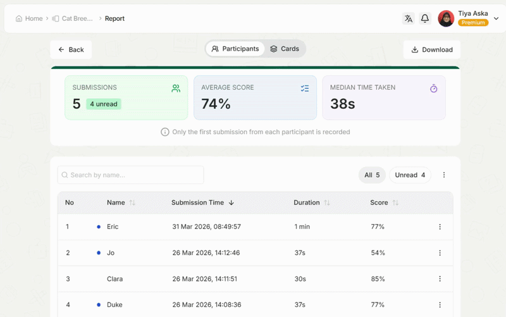
Task: Open the table options menu beside Unread filter
Action: pos(444,175)
